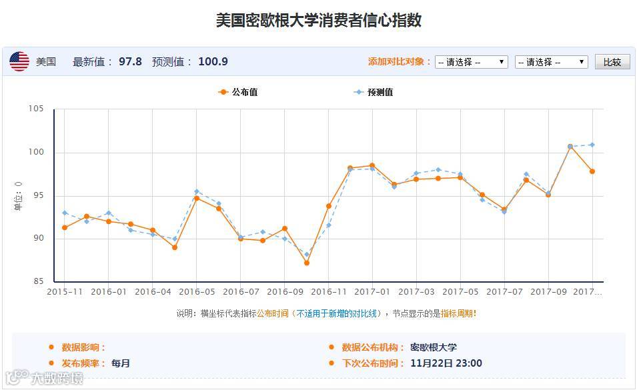Click the y-axis label 95
637x390 pixels.
pyautogui.click(x=39, y=195)
